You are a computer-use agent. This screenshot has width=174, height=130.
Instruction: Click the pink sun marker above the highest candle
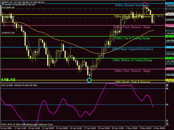pos(145,4)
